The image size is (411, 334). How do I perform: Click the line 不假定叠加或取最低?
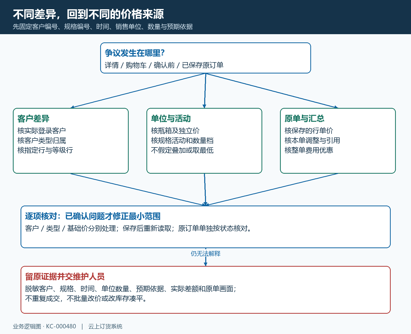click(182, 150)
